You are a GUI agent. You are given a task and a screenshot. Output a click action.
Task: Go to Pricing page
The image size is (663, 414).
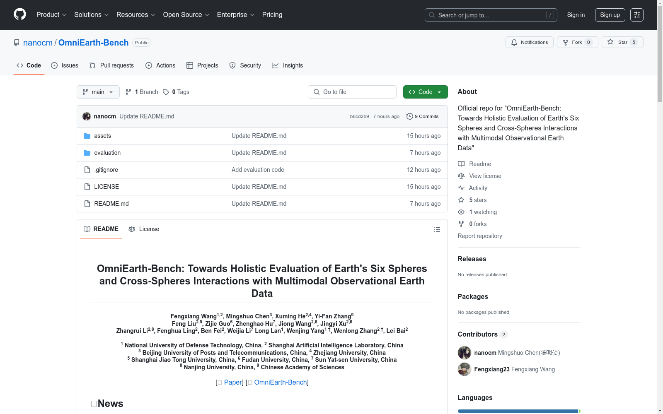point(272,15)
